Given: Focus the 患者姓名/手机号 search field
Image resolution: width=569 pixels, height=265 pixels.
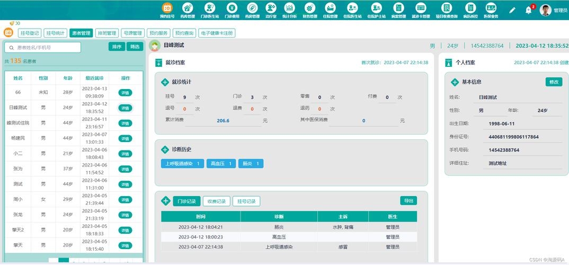Looking at the screenshot, I should (x=42, y=48).
